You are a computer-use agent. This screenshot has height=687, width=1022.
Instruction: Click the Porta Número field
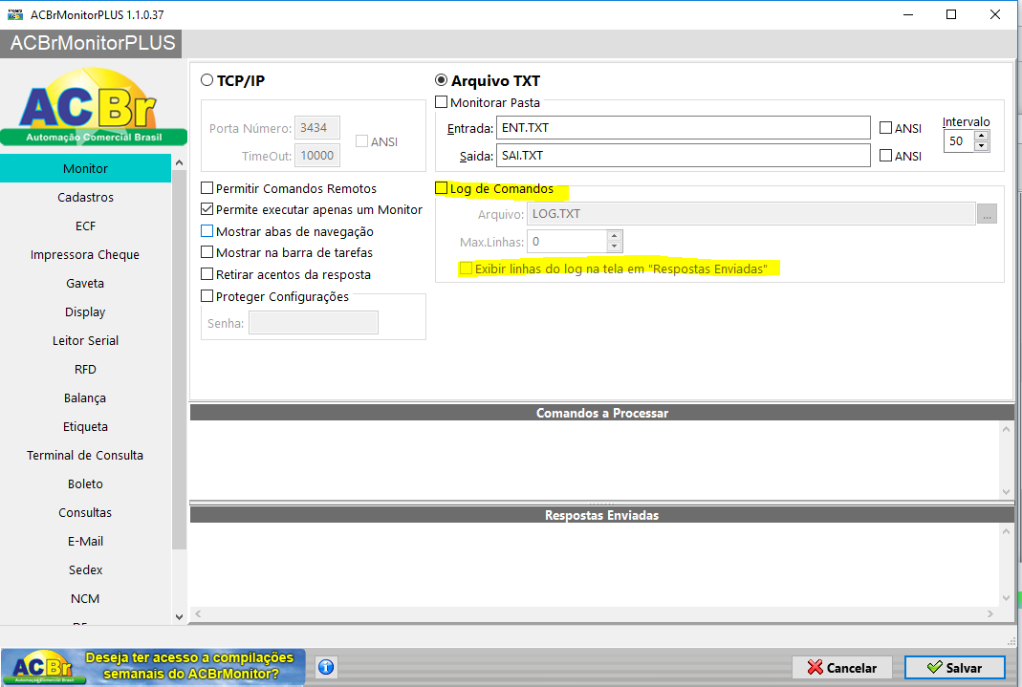317,128
